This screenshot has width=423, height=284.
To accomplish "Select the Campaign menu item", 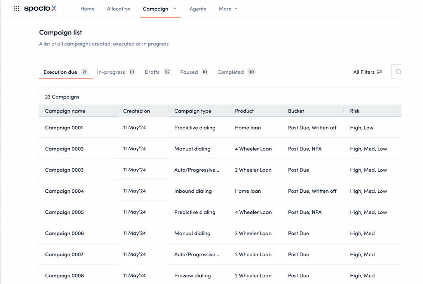I will click(x=156, y=9).
